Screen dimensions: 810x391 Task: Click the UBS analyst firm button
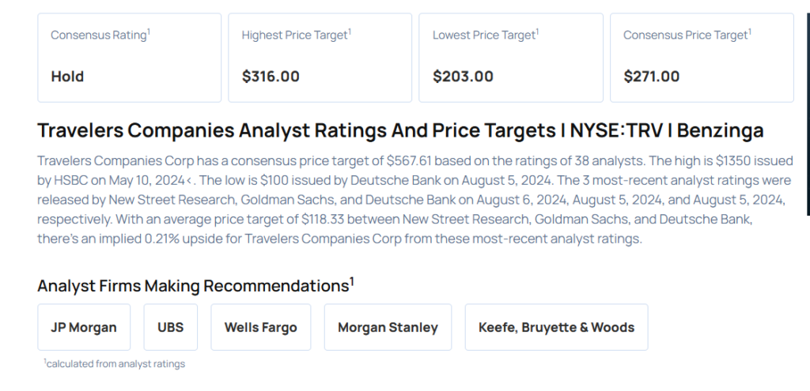point(171,327)
